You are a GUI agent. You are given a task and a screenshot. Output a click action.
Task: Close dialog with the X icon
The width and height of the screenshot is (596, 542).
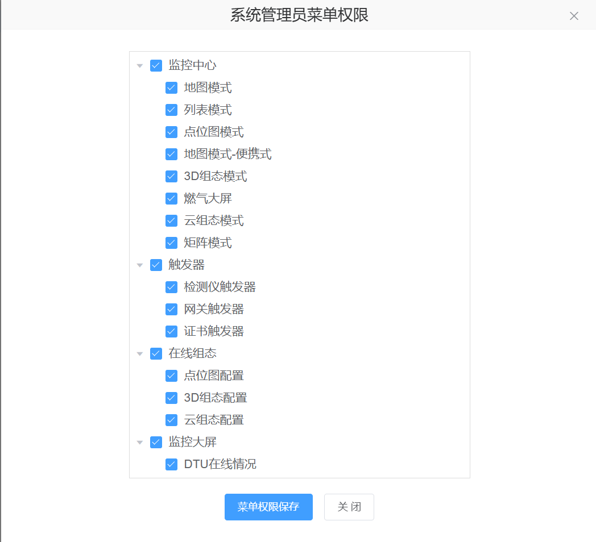pyautogui.click(x=574, y=16)
